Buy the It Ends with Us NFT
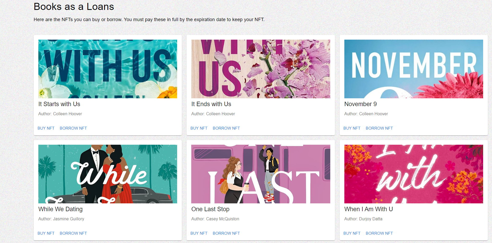492x243 pixels. (199, 128)
